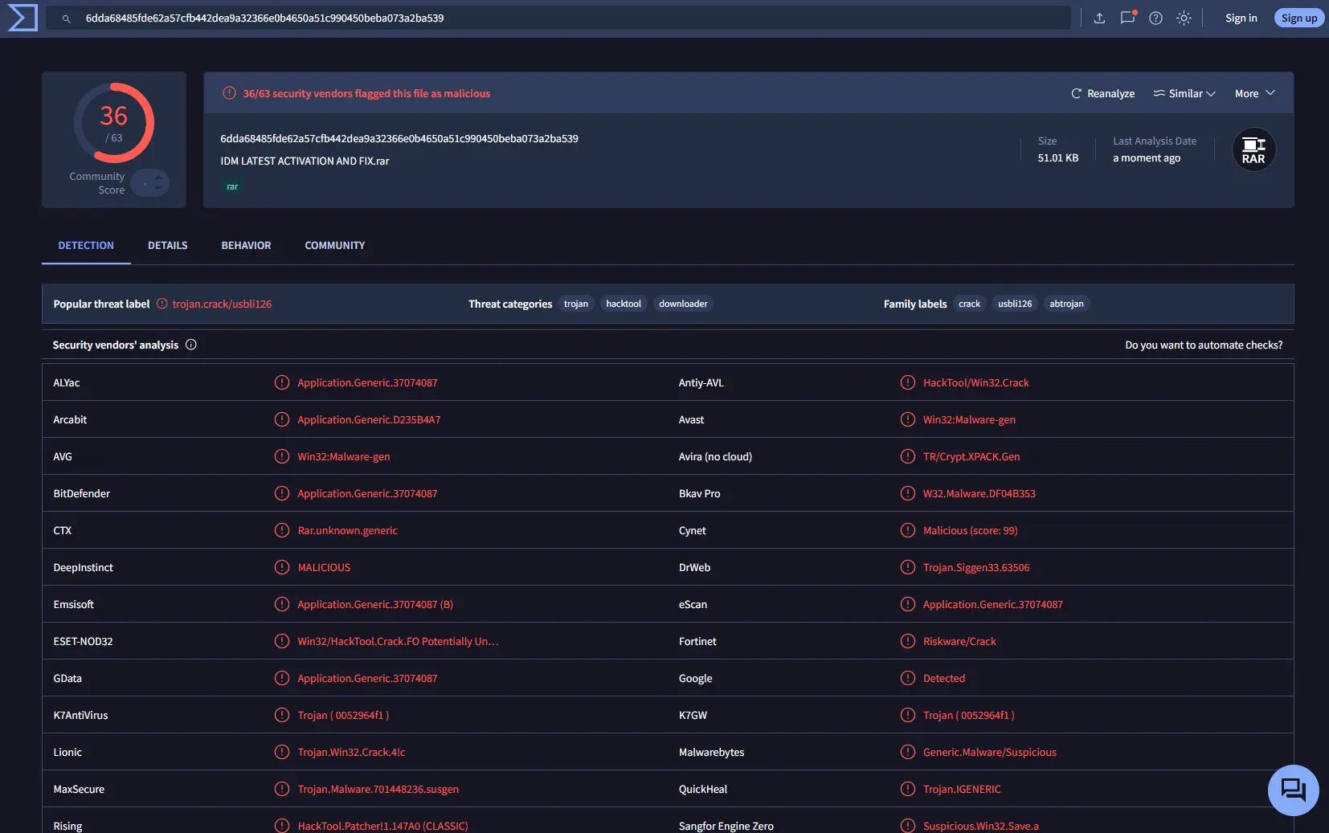
Task: Expand the More dropdown menu
Action: (x=1255, y=93)
